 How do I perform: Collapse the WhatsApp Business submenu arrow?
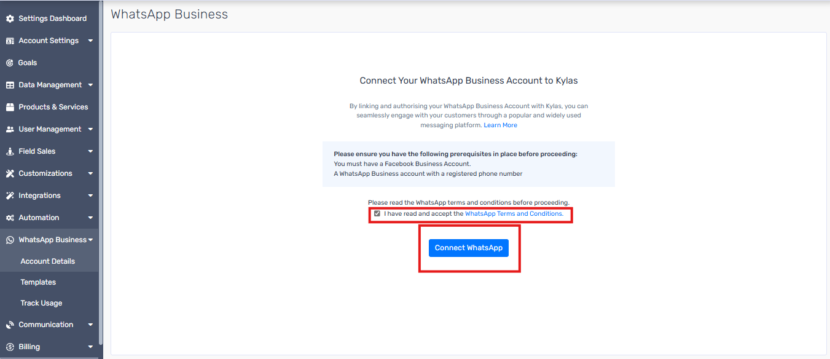91,240
